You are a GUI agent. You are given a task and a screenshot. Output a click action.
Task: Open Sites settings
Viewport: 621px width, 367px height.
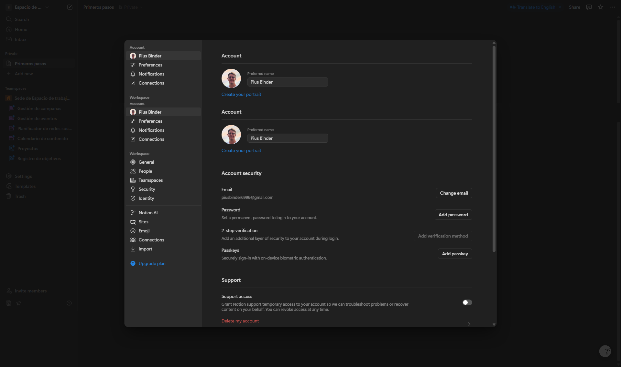[163, 222]
